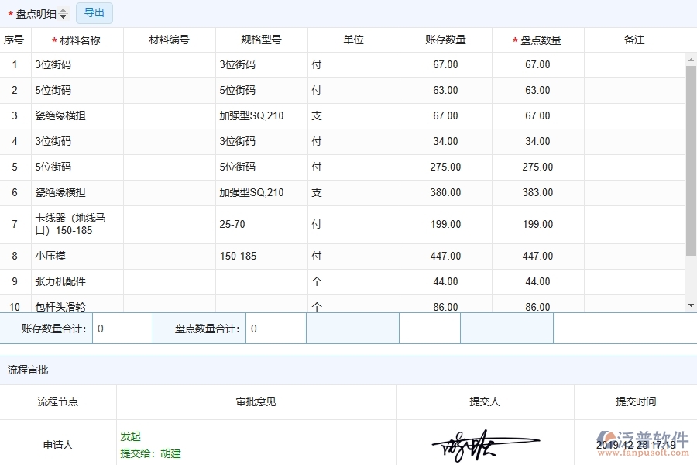The height and width of the screenshot is (465, 697).
Task: Click the 备注 column header
Action: pyautogui.click(x=635, y=40)
